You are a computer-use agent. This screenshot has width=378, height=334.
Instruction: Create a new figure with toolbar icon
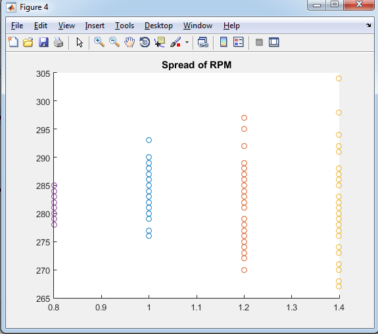point(13,43)
